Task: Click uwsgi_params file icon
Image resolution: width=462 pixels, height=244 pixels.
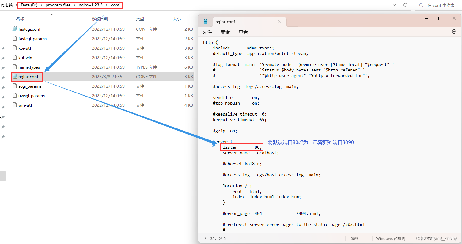Action: [15, 96]
